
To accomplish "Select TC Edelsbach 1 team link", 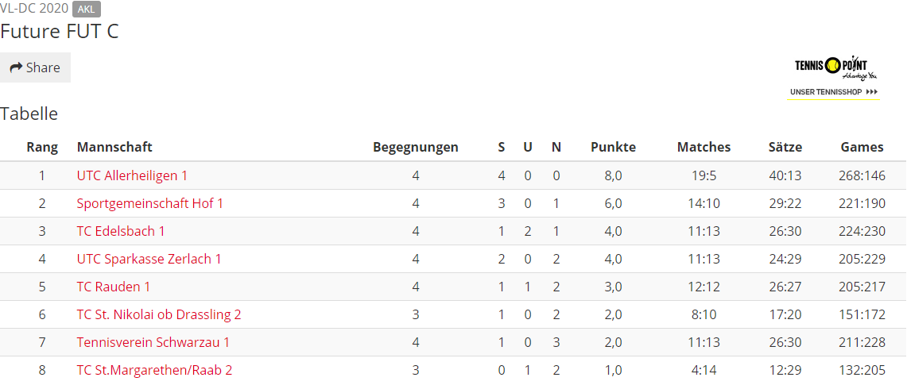I will coord(121,231).
